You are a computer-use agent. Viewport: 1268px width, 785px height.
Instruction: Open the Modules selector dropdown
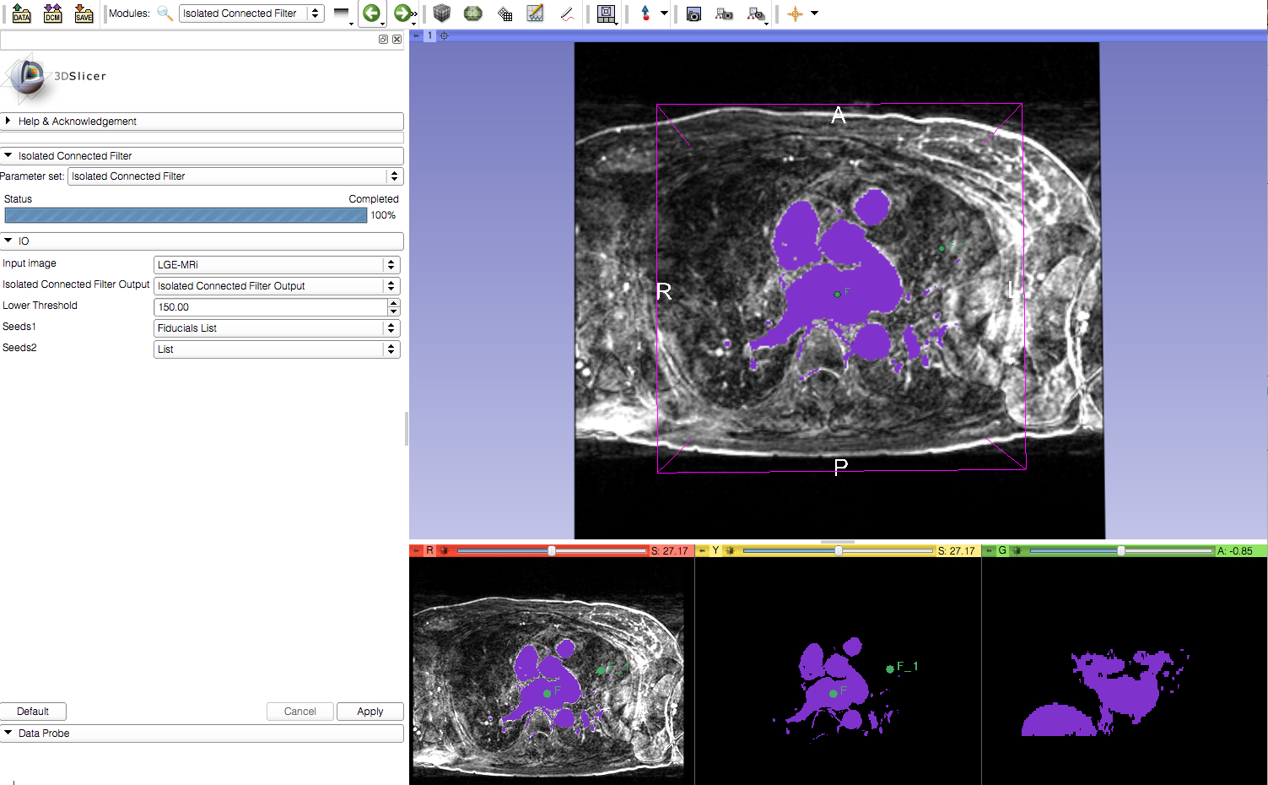click(x=251, y=14)
